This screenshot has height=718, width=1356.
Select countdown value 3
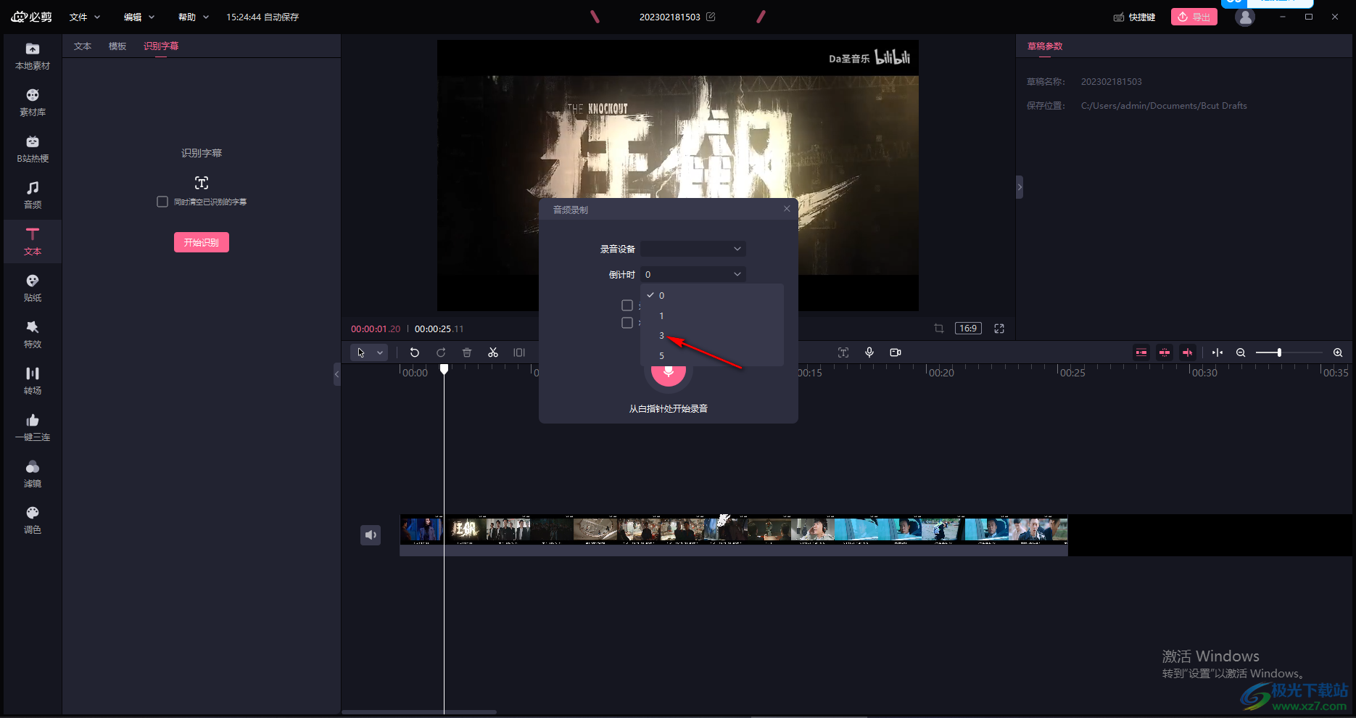tap(712, 335)
